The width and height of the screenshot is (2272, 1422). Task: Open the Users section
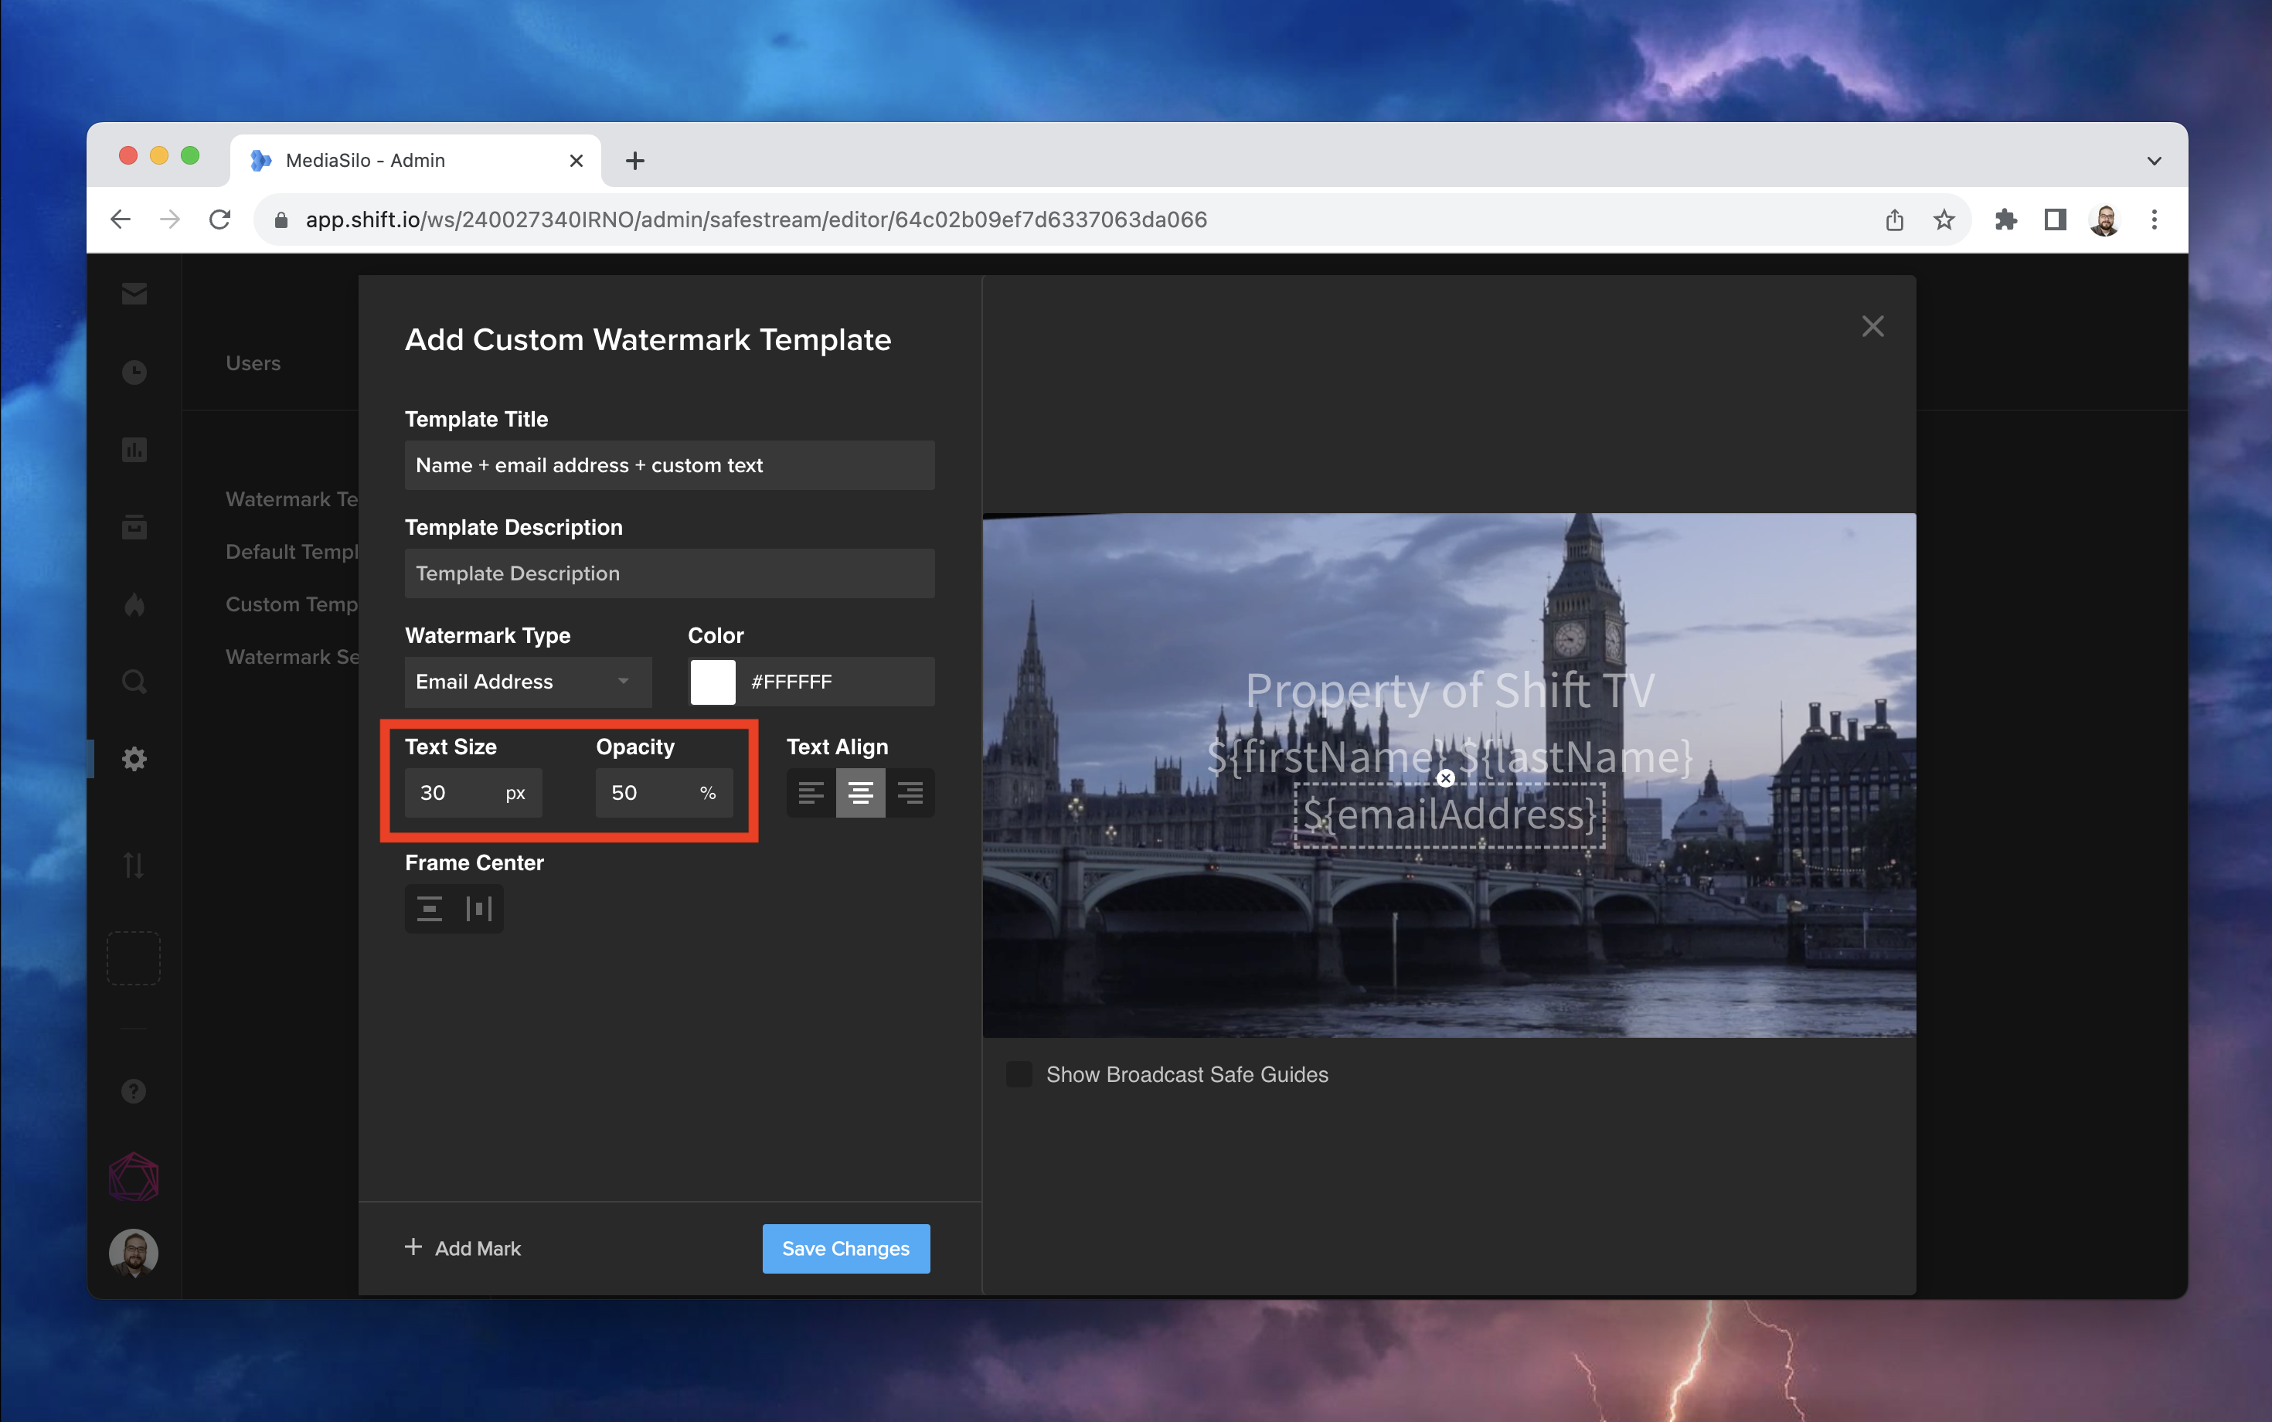[x=253, y=363]
